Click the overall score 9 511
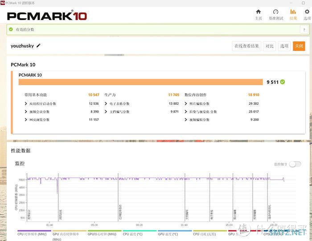312x241 pixels. (272, 82)
